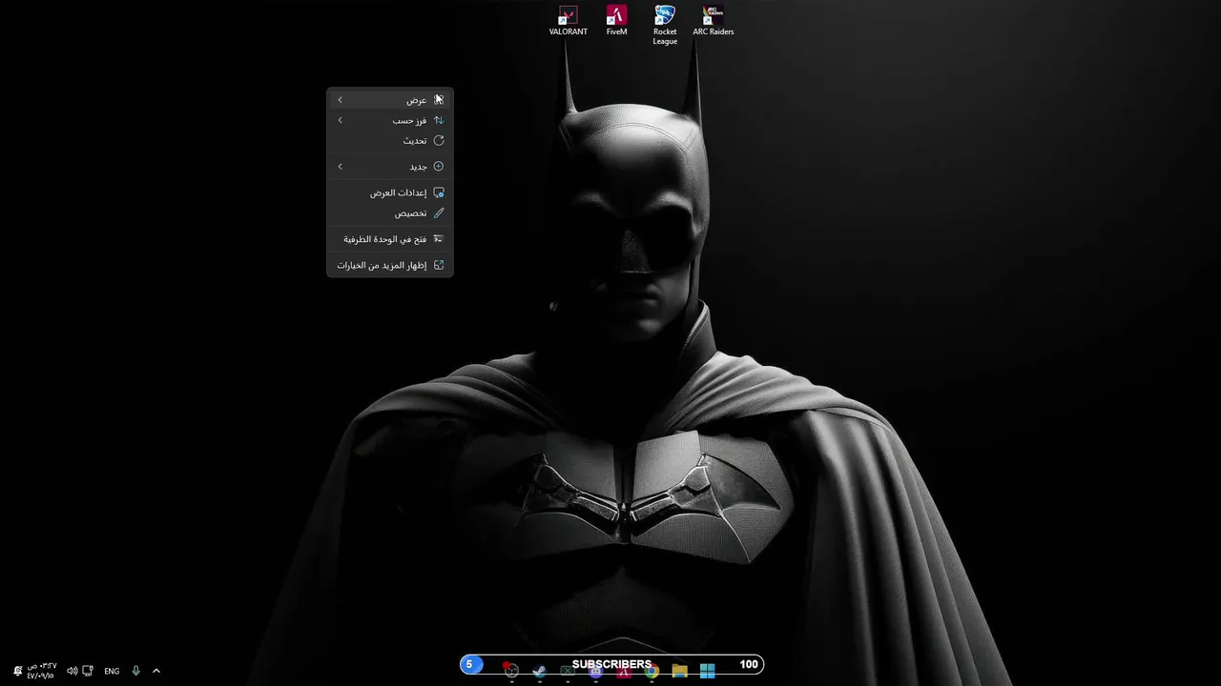Expand the جديد (New) submenu
The image size is (1221, 686).
[x=390, y=167]
